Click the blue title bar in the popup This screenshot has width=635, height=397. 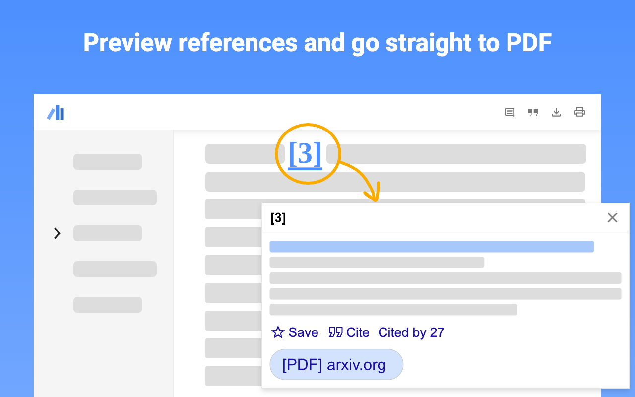click(x=431, y=247)
